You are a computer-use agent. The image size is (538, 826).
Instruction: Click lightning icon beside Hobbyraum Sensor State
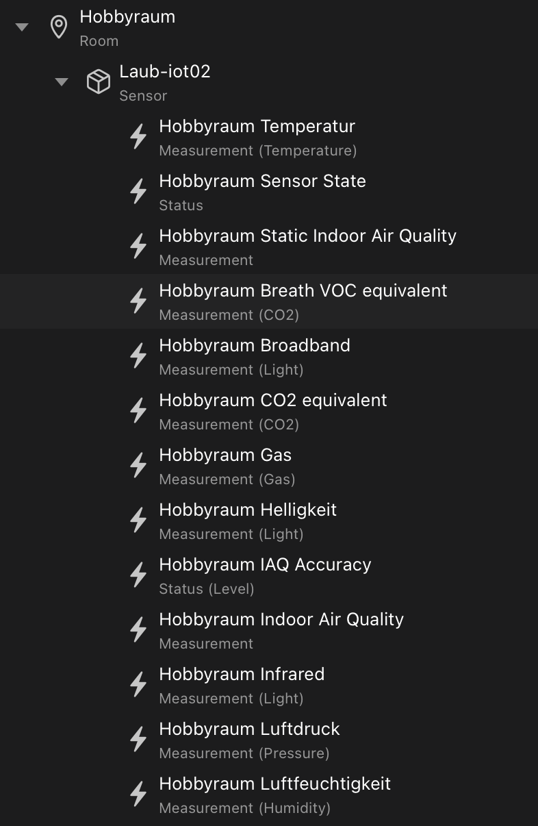pyautogui.click(x=139, y=191)
